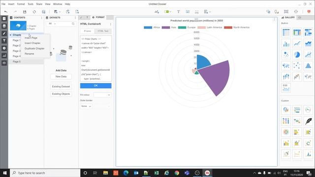Select the Bubble Chart visualization in gallery
315x177 pixels.
click(286, 55)
